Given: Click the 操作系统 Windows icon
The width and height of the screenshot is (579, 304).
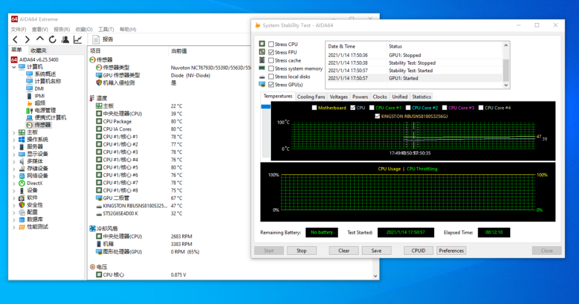Looking at the screenshot, I should click(22, 140).
